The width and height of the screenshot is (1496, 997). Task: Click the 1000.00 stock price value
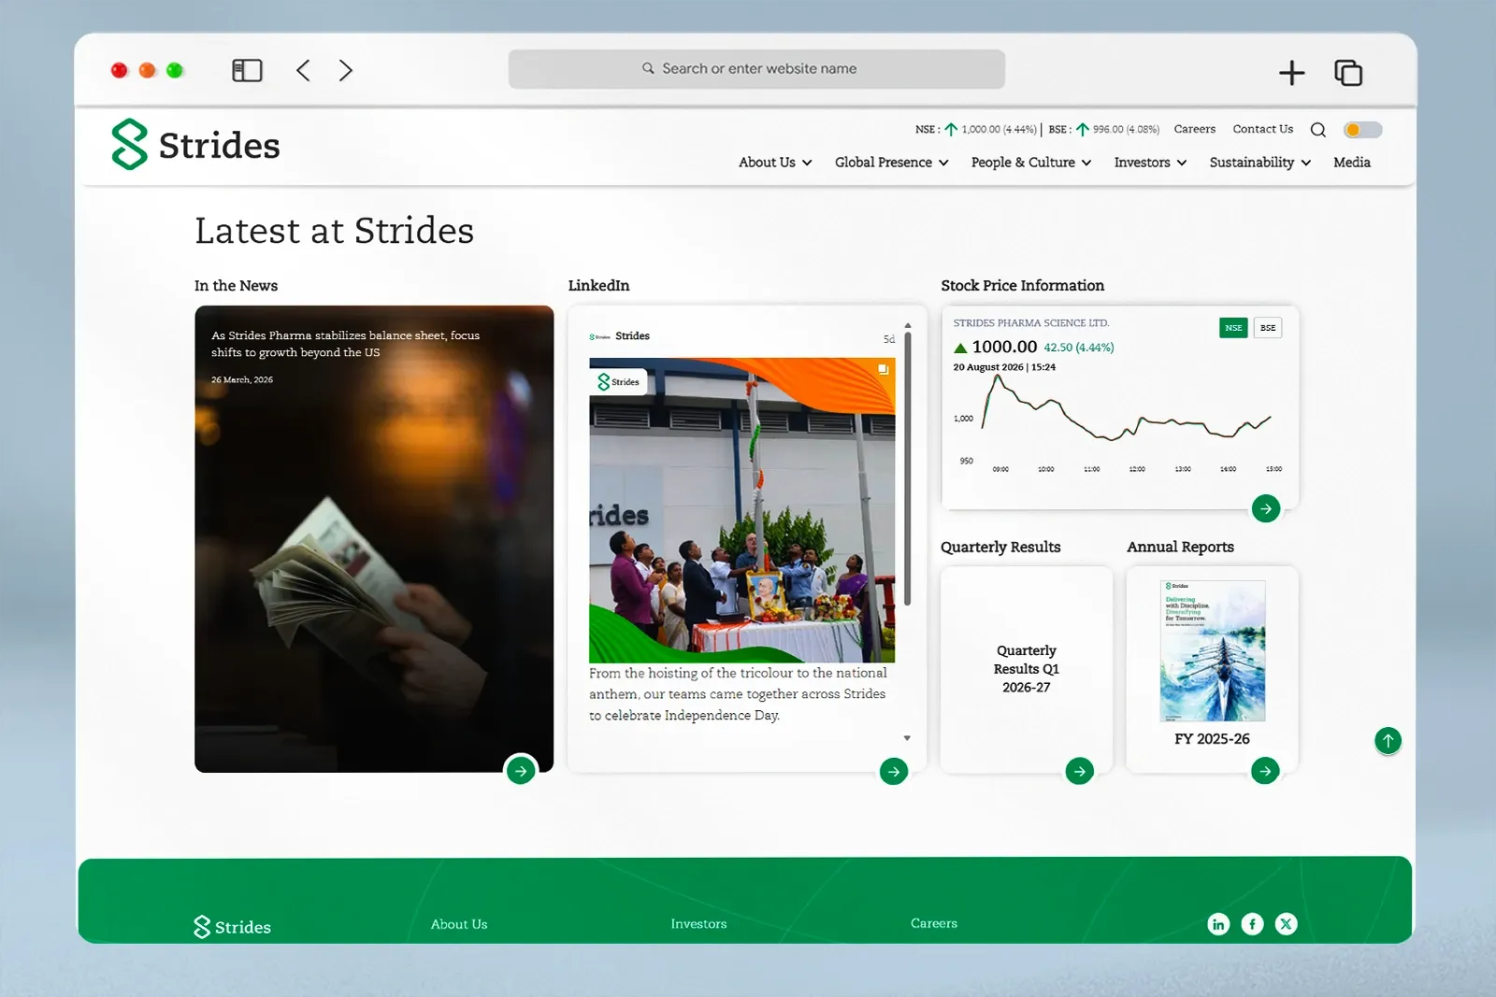pos(1004,347)
